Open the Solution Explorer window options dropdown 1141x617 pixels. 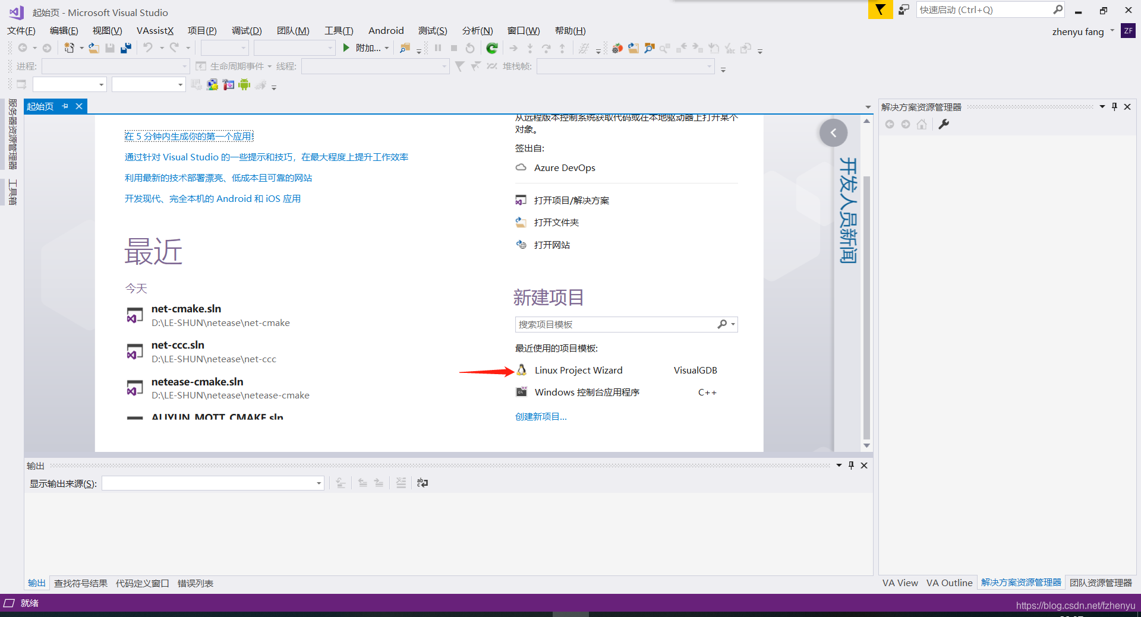[1102, 107]
